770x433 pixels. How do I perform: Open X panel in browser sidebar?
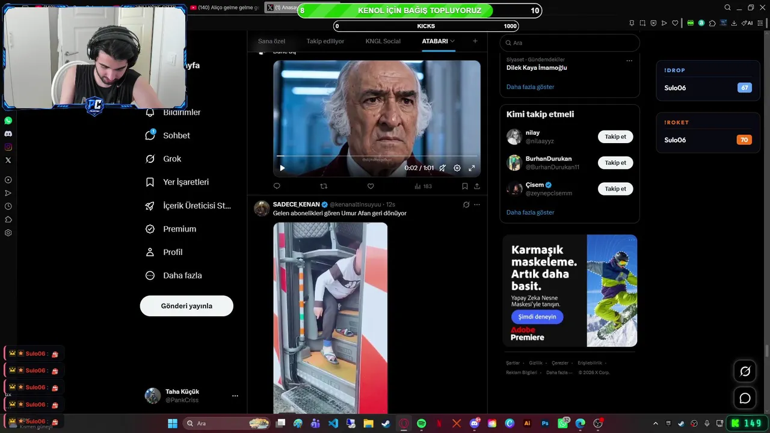click(x=8, y=160)
